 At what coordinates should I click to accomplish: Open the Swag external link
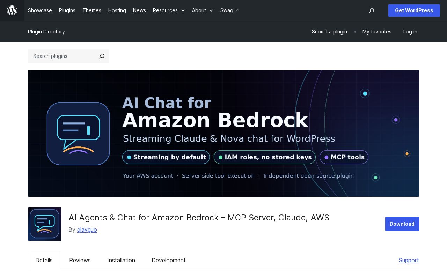tap(229, 10)
